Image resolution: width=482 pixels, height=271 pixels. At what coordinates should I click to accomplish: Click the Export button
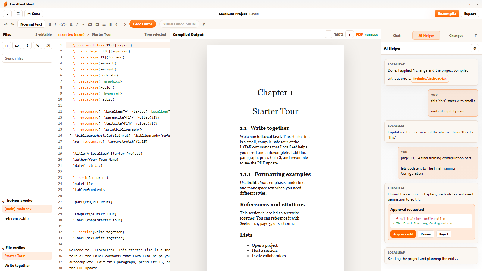click(470, 14)
